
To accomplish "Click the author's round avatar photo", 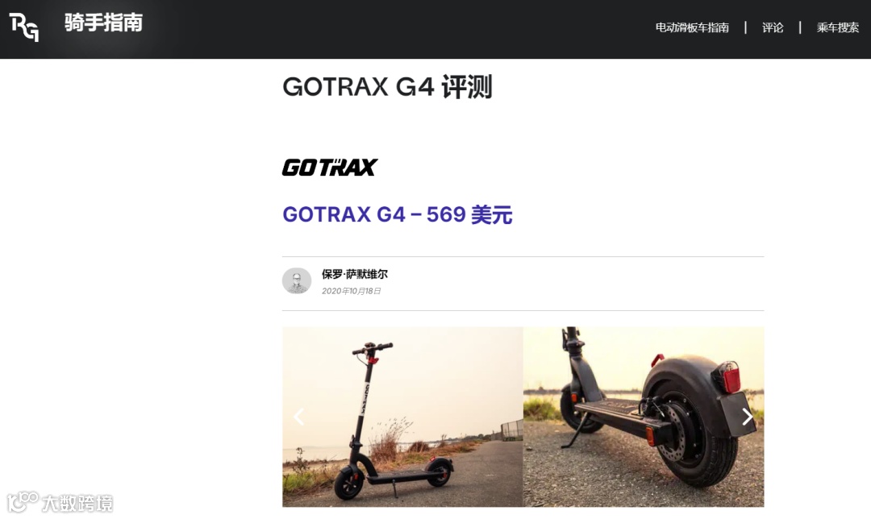I will click(297, 281).
